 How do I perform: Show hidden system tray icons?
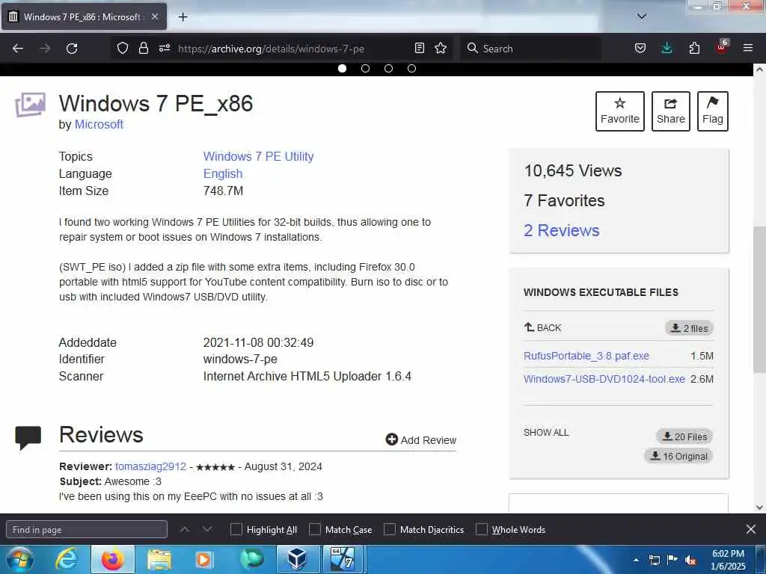(636, 560)
